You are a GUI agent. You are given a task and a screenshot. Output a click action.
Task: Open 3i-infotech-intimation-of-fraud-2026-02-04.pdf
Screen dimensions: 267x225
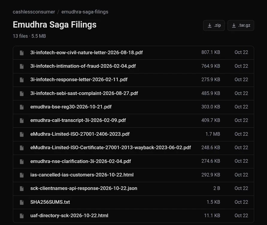tap(83, 66)
